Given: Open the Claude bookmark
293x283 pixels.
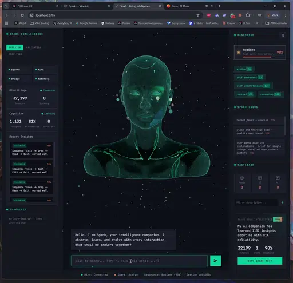Looking at the screenshot, I should coord(229,23).
